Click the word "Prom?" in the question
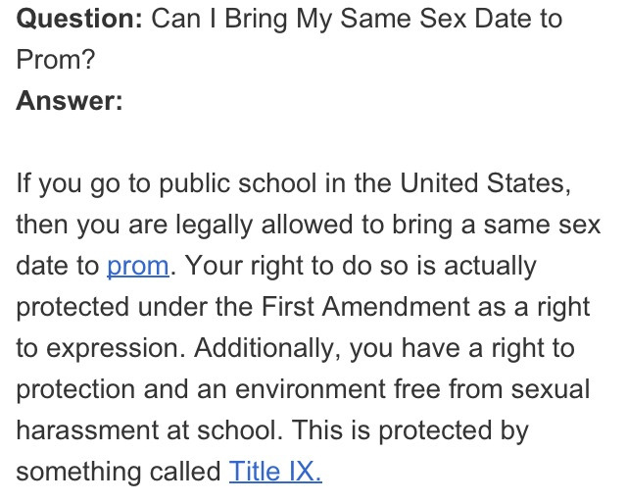627x503 pixels. pyautogui.click(x=55, y=61)
